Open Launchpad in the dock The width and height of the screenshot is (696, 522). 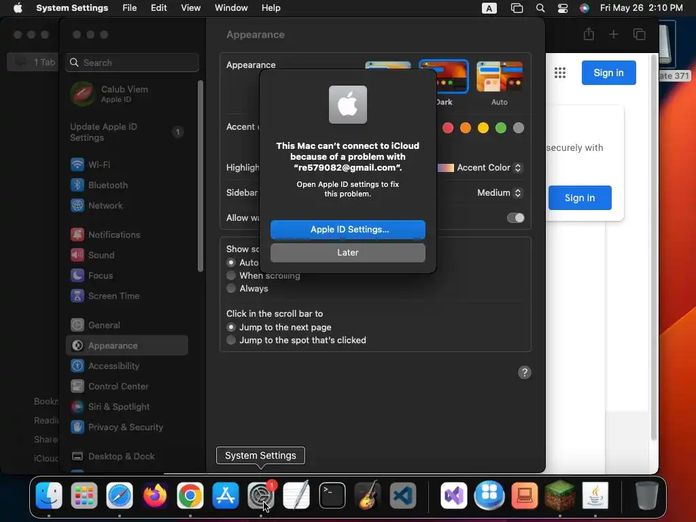pyautogui.click(x=84, y=495)
